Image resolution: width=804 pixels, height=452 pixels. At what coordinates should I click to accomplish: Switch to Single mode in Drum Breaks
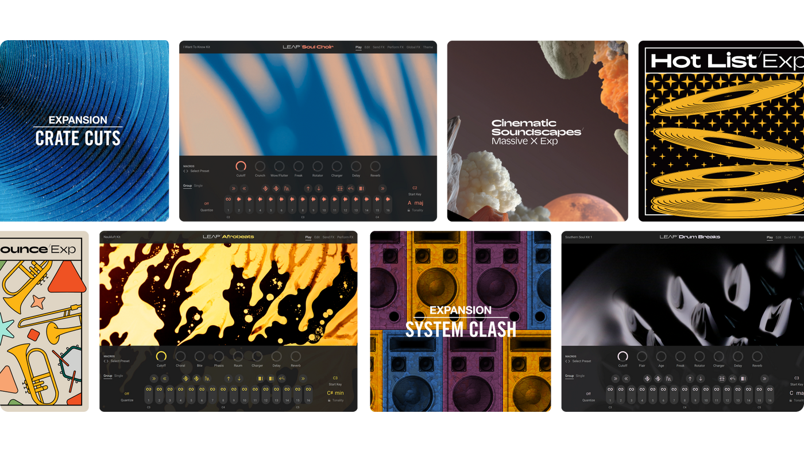pyautogui.click(x=580, y=376)
